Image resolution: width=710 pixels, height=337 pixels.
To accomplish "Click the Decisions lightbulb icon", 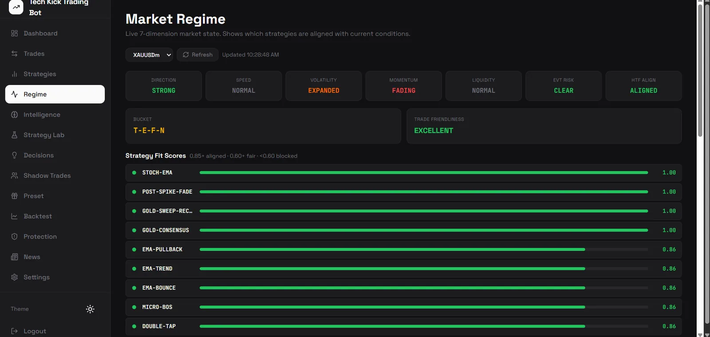I will (14, 155).
